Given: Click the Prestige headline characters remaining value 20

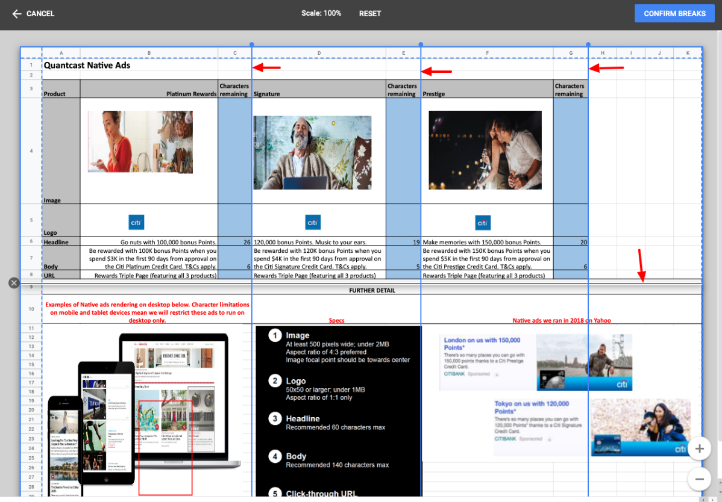Looking at the screenshot, I should click(571, 242).
